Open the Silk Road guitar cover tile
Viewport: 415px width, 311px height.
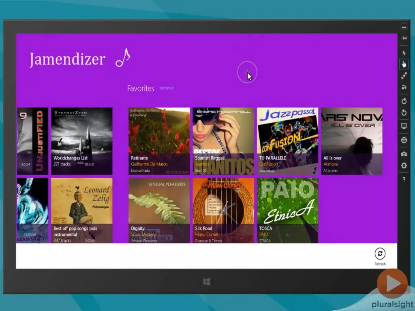coord(223,210)
